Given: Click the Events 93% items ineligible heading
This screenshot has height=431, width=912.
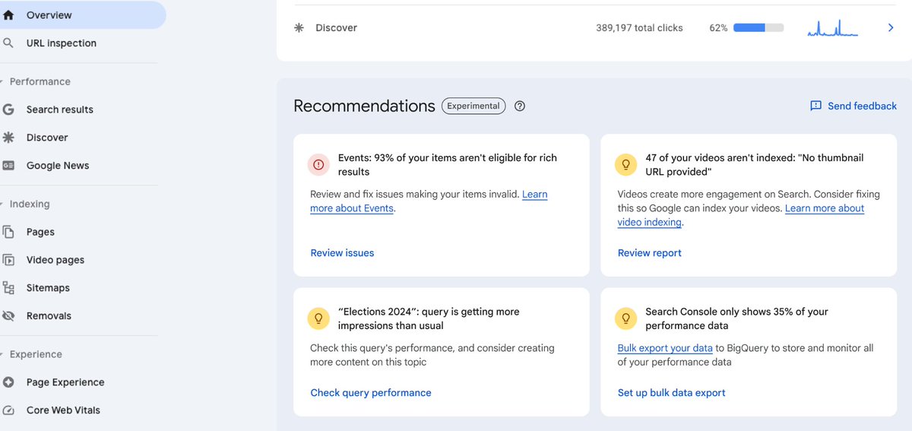Looking at the screenshot, I should (x=448, y=165).
